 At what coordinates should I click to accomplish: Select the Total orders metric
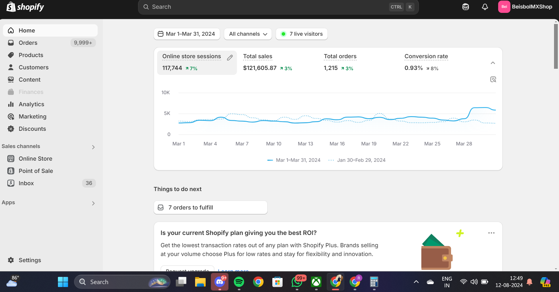pyautogui.click(x=358, y=63)
